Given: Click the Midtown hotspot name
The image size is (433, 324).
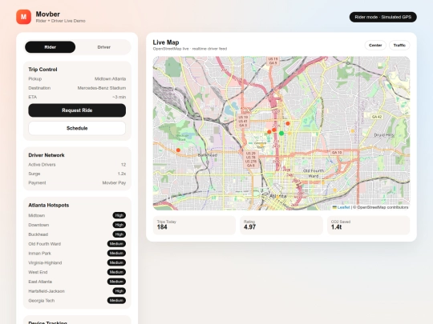Looking at the screenshot, I should click(37, 215).
